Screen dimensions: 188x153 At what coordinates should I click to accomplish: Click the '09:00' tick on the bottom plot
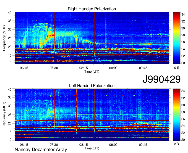pyautogui.click(x=113, y=145)
